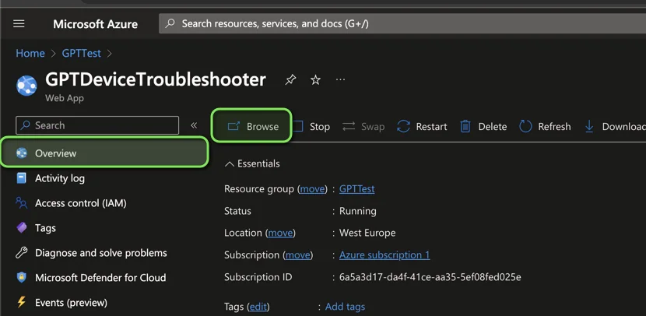The image size is (646, 316).
Task: Open the hamburger portal menu
Action: pos(19,24)
